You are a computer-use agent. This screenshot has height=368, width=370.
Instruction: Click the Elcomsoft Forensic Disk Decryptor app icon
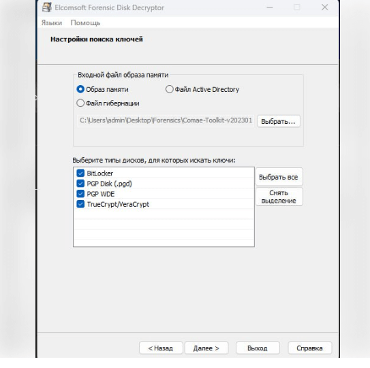click(x=47, y=7)
